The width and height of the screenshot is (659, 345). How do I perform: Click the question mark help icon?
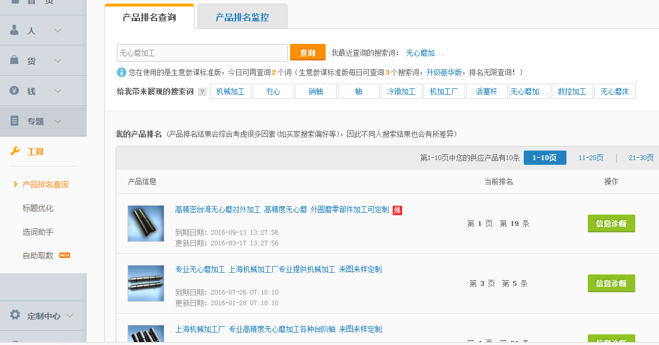202,92
